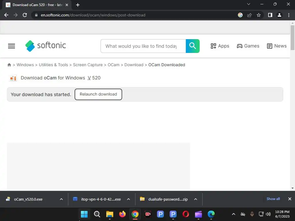This screenshot has width=295, height=221.
Task: Open the Screen Capture breadcrumb
Action: coord(88,65)
